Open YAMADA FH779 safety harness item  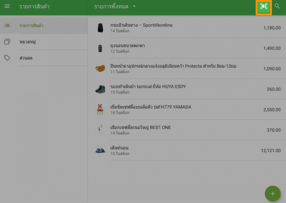coord(151,107)
